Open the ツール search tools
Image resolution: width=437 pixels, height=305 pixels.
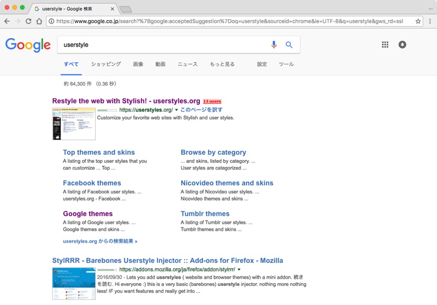tap(286, 64)
